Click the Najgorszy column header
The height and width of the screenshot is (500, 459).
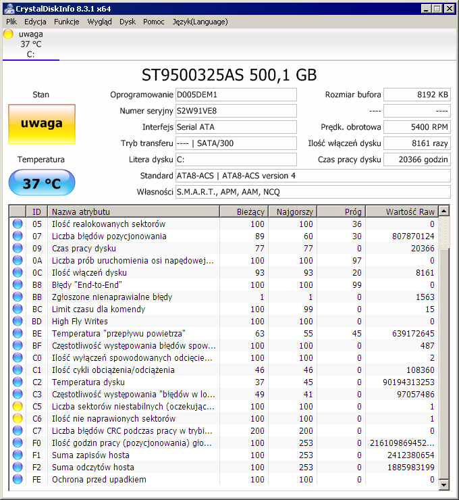(x=293, y=211)
